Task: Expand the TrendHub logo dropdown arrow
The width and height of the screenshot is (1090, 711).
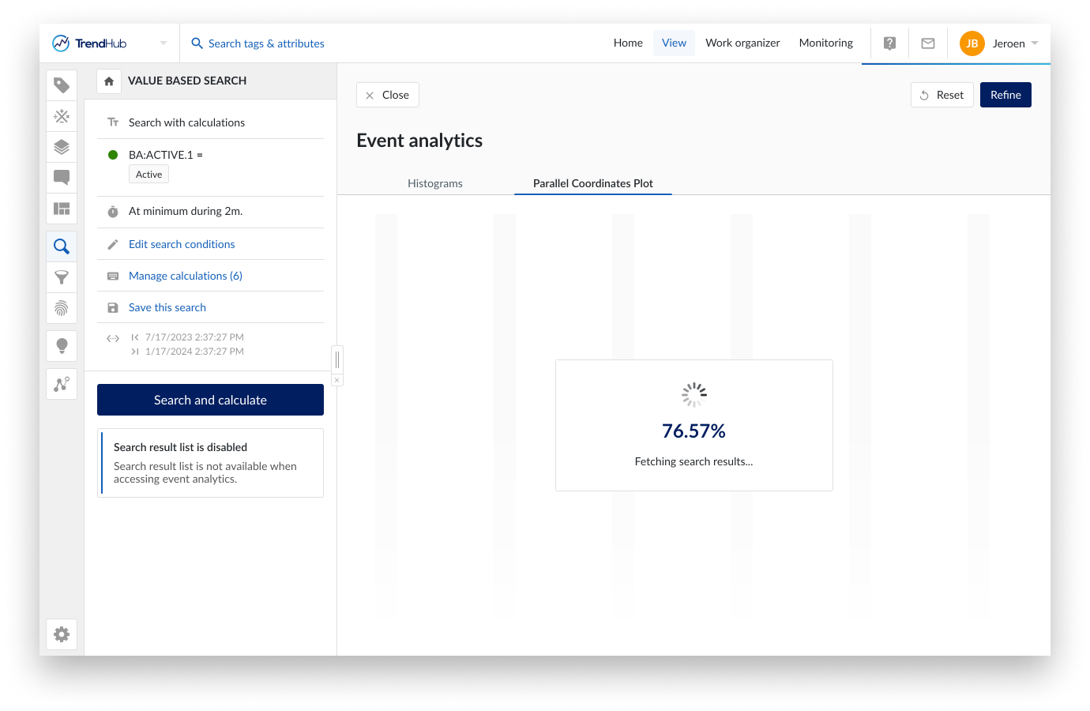Action: coord(163,43)
